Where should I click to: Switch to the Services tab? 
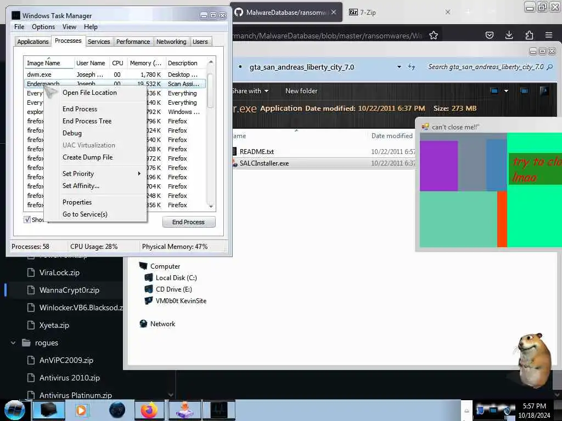[x=99, y=42]
